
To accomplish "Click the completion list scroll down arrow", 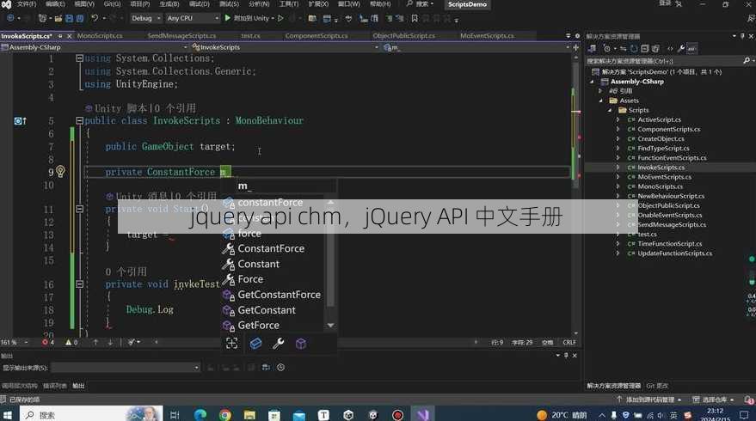I will pyautogui.click(x=330, y=326).
